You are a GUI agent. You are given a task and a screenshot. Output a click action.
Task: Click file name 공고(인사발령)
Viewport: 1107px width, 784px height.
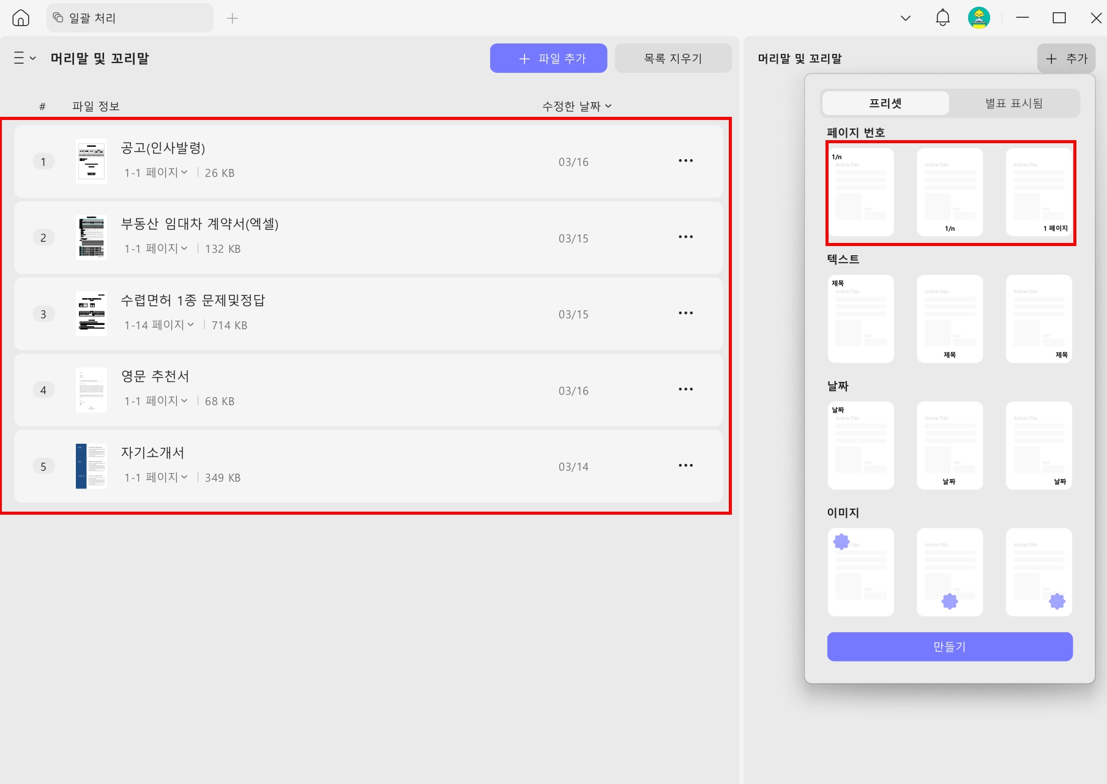(163, 148)
